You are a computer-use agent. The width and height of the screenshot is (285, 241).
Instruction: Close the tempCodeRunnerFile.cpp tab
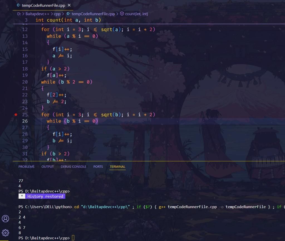69,5
